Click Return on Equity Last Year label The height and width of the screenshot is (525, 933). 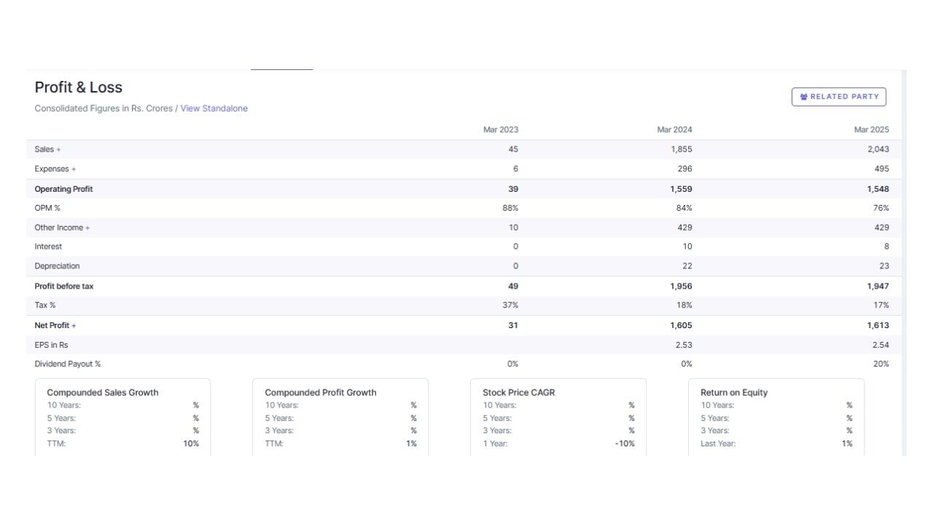point(718,443)
